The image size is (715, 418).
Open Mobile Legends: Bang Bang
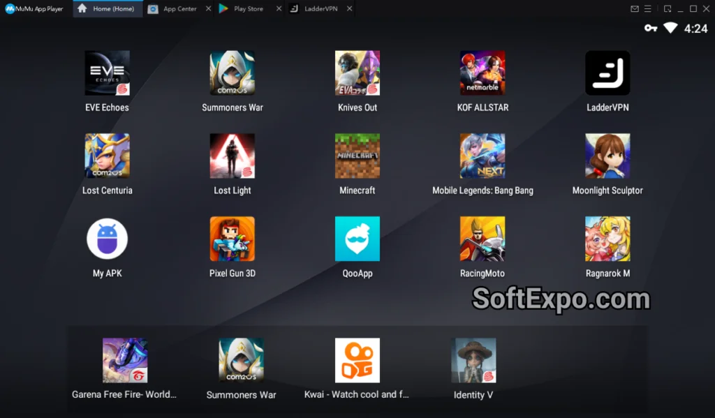(x=482, y=155)
